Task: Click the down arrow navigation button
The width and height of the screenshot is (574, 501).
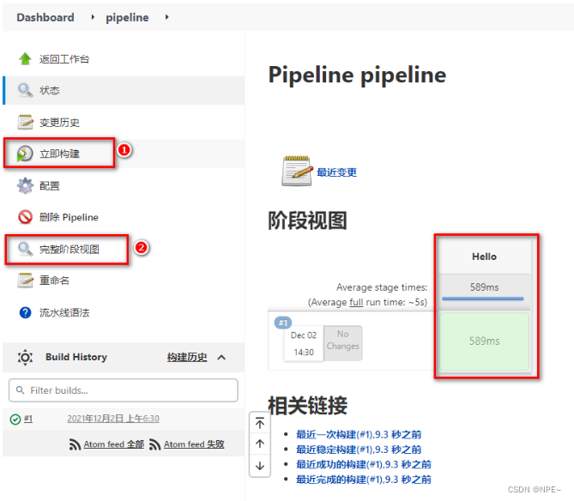Action: point(260,466)
